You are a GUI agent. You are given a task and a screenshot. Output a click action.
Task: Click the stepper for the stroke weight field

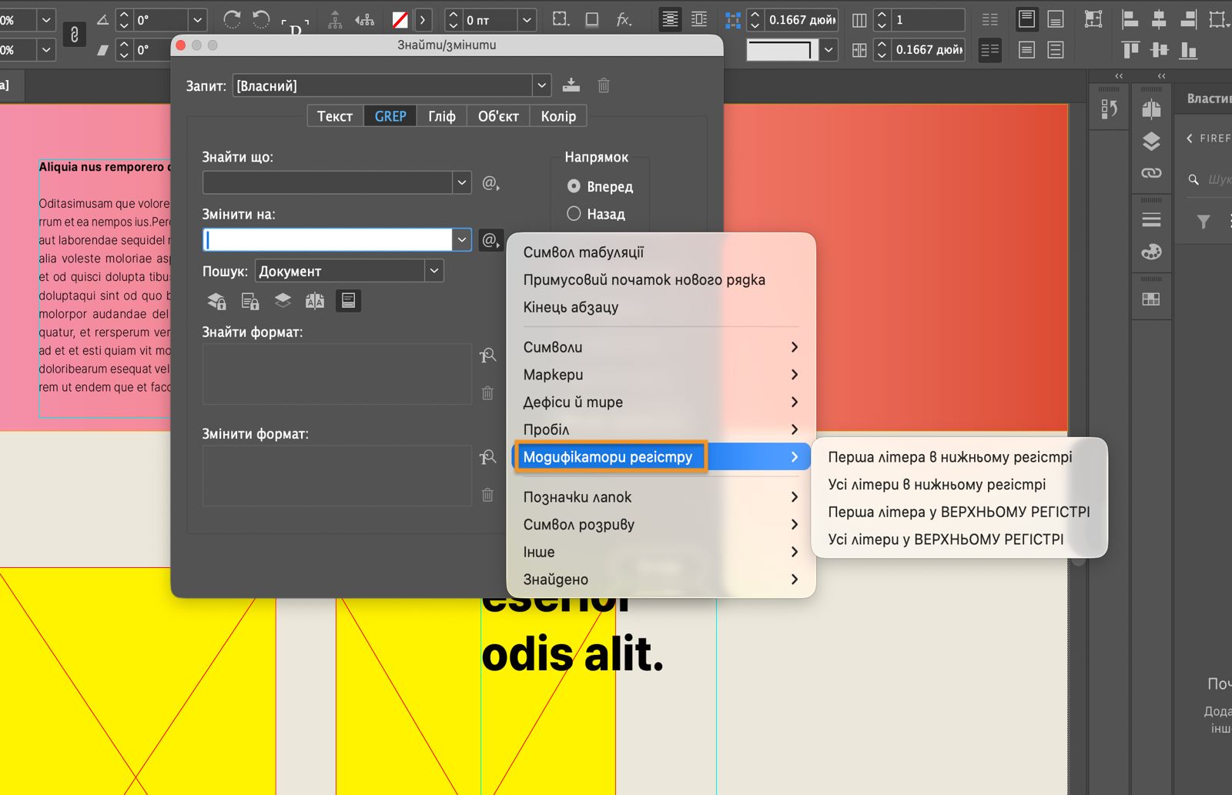(x=454, y=20)
